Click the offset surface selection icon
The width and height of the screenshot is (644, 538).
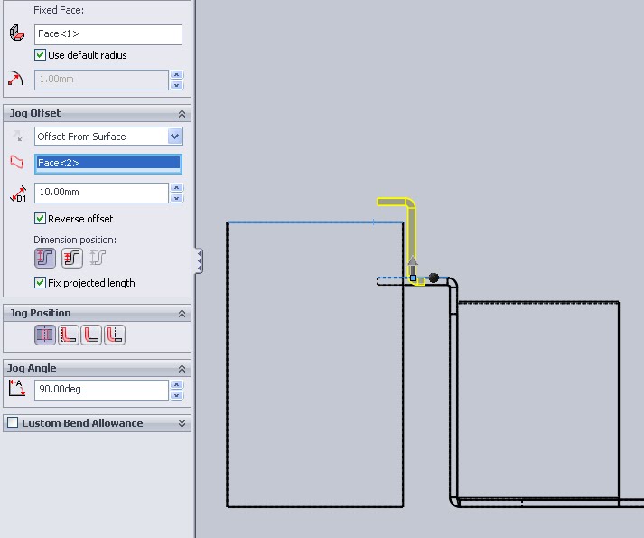click(16, 162)
